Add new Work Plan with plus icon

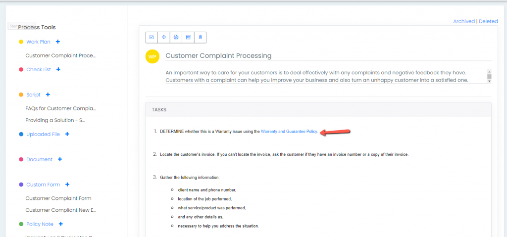pyautogui.click(x=58, y=42)
